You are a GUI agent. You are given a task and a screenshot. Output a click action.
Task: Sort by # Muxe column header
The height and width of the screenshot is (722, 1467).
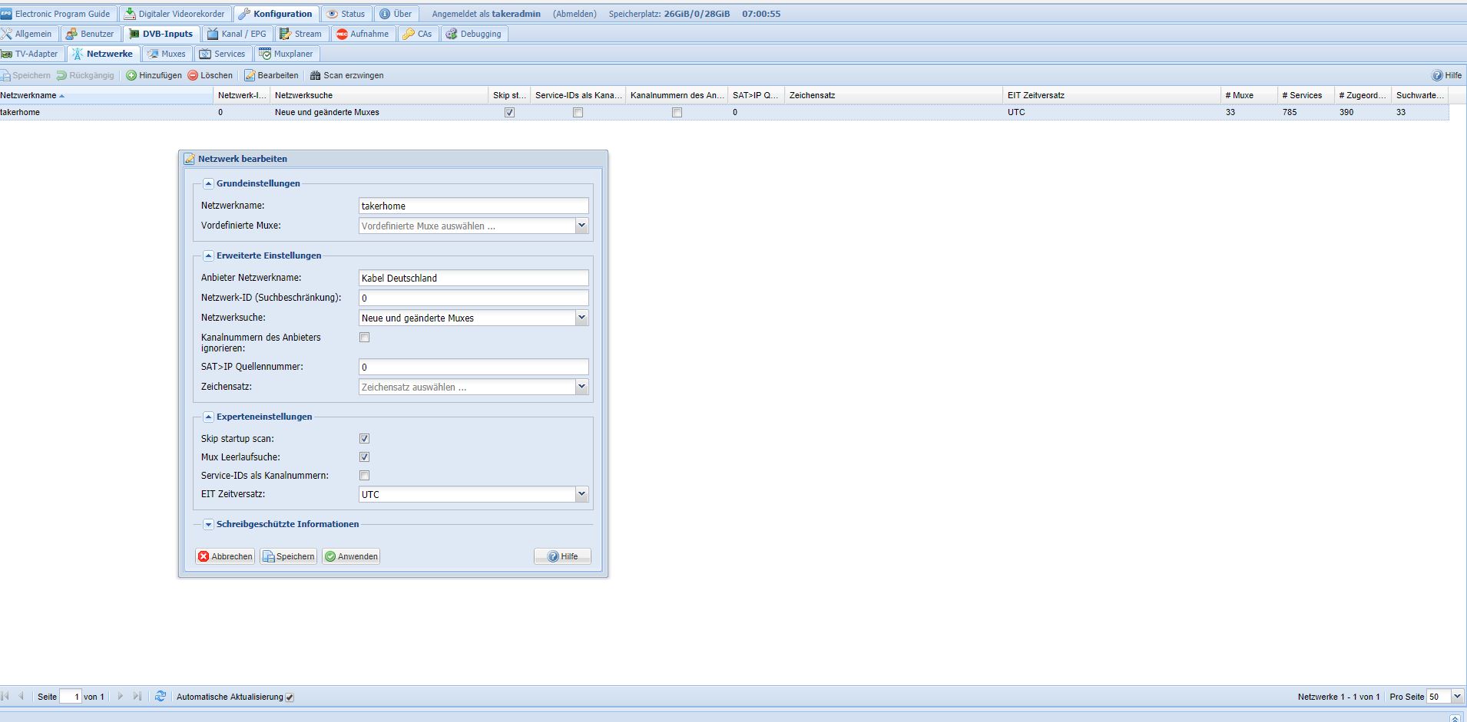(1248, 95)
